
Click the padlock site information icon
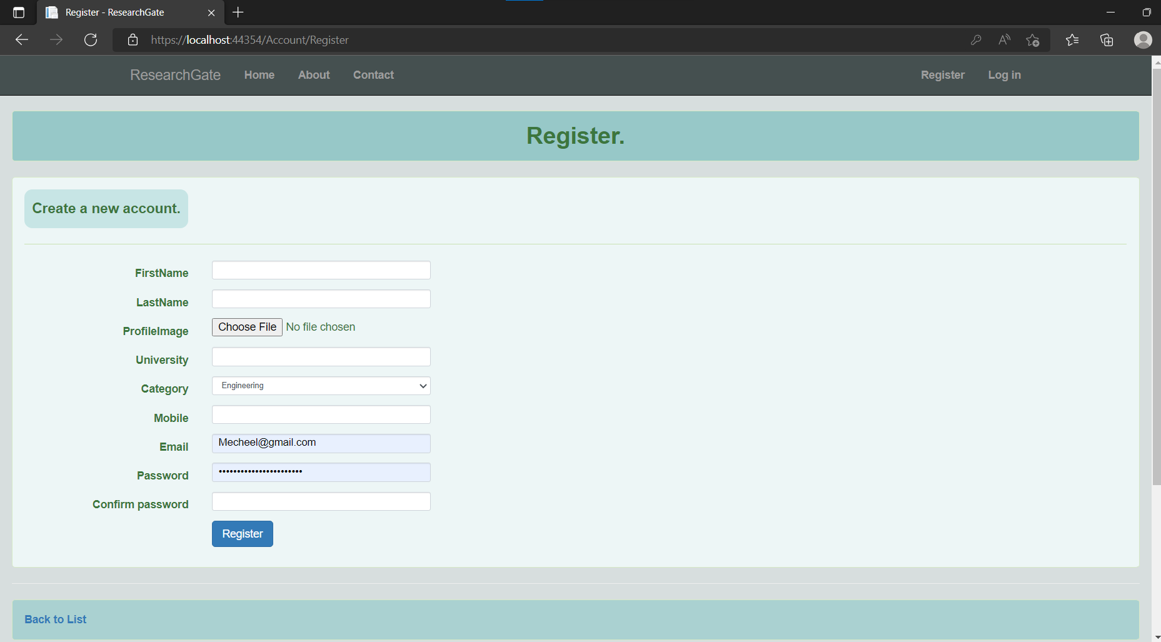tap(132, 39)
